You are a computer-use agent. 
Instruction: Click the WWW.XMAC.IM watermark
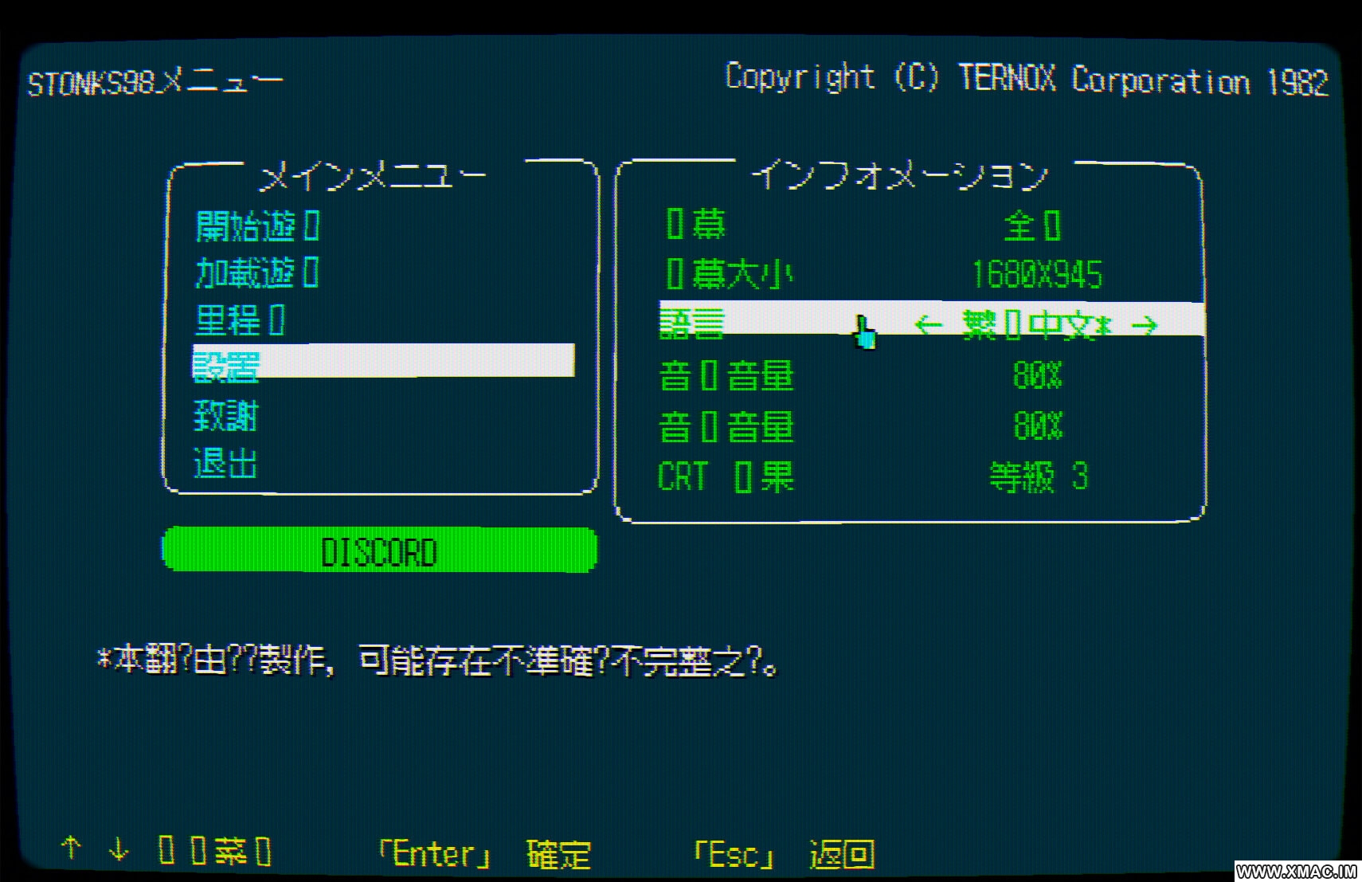[1297, 872]
